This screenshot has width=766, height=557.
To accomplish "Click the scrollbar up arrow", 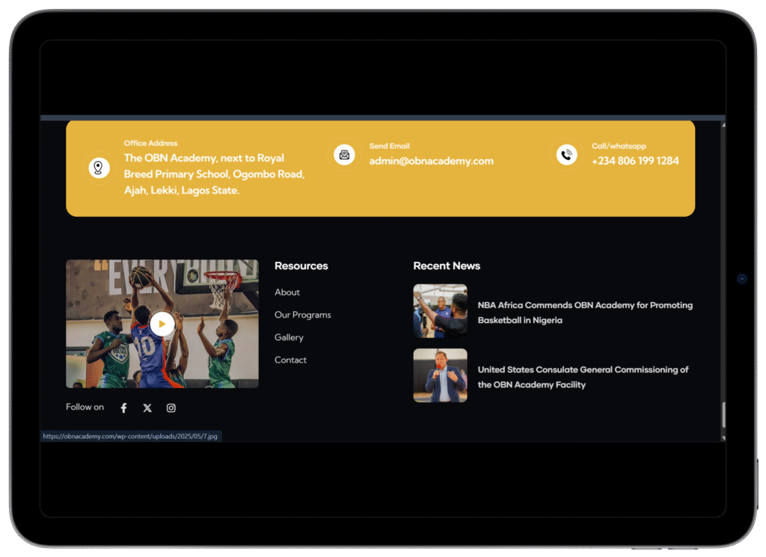I will click(x=723, y=125).
